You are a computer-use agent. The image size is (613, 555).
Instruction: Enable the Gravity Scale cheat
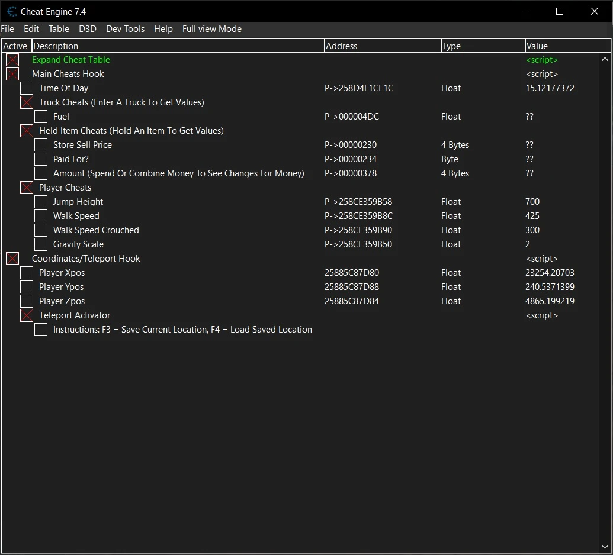point(40,244)
